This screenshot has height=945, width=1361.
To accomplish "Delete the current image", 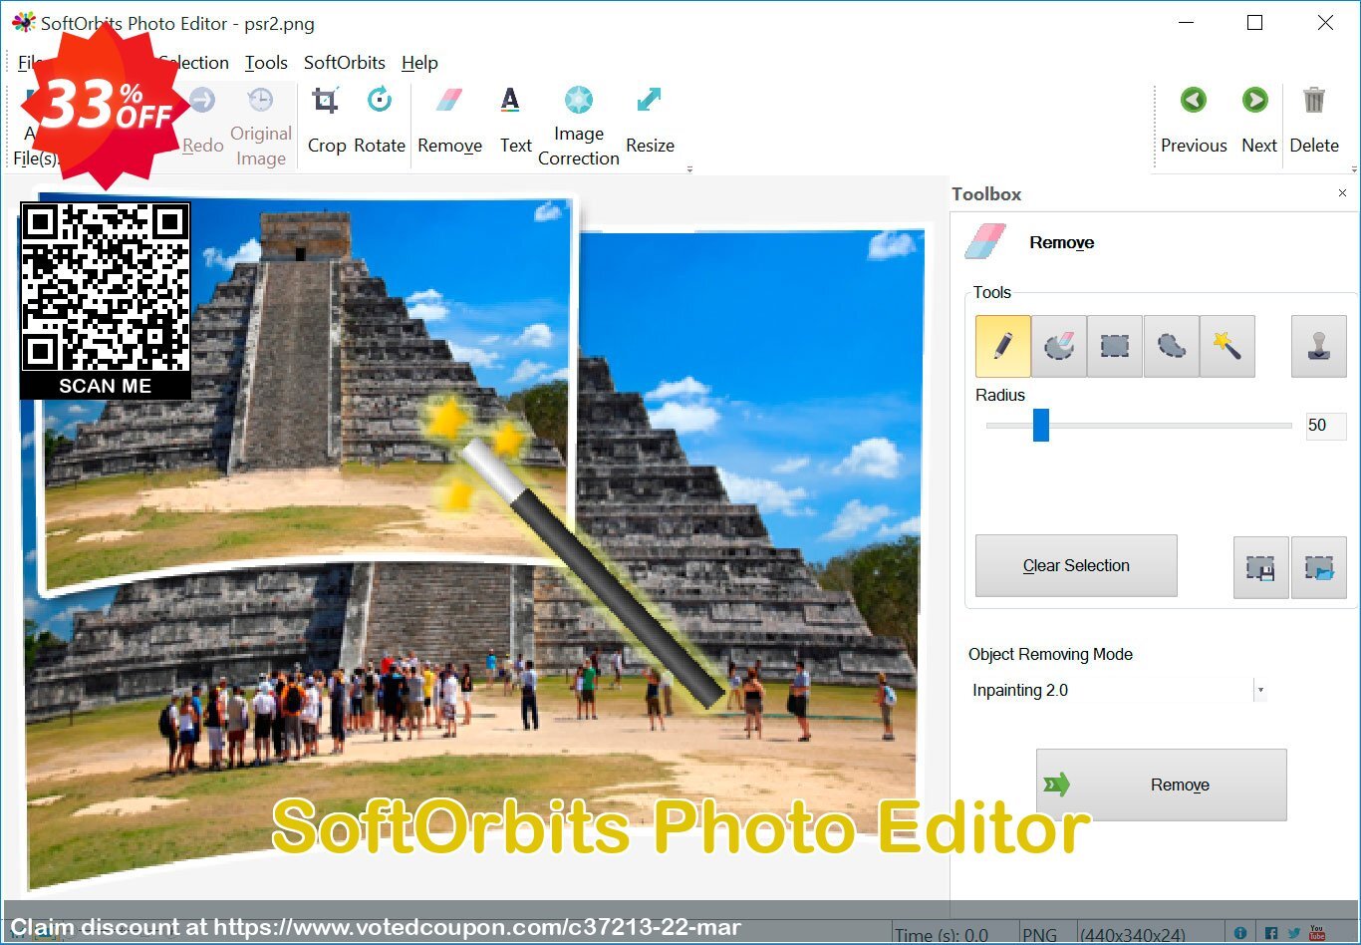I will pyautogui.click(x=1314, y=122).
